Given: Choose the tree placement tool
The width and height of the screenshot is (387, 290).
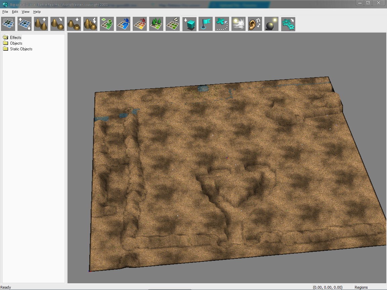Looking at the screenshot, I should (x=156, y=24).
